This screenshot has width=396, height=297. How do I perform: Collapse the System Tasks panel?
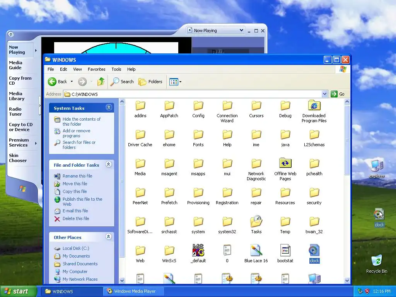click(109, 108)
